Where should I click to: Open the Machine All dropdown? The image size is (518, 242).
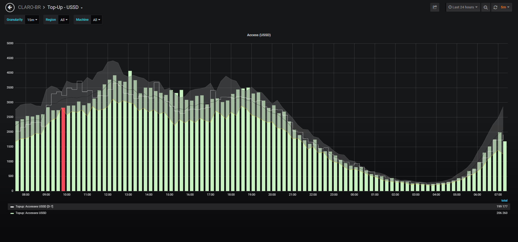click(x=97, y=20)
